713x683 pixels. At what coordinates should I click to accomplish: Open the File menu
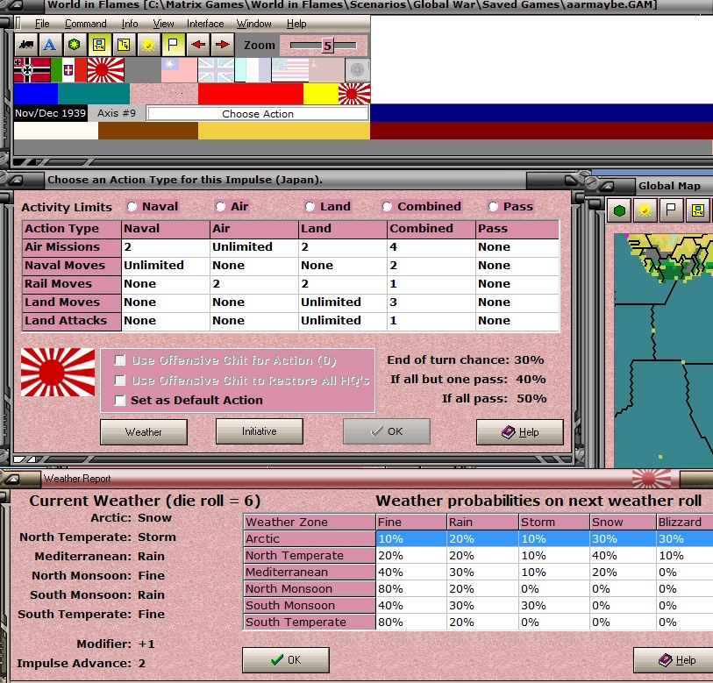42,24
